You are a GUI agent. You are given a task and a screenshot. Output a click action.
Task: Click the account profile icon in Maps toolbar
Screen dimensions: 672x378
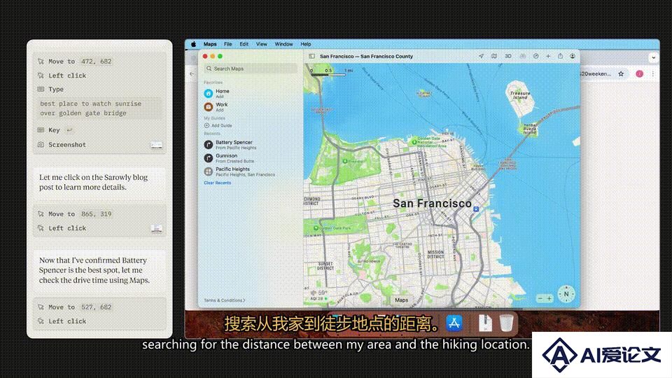coord(573,56)
